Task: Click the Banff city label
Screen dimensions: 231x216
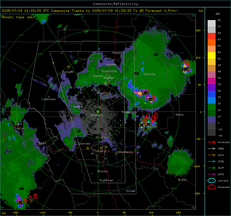Action: click(x=42, y=143)
